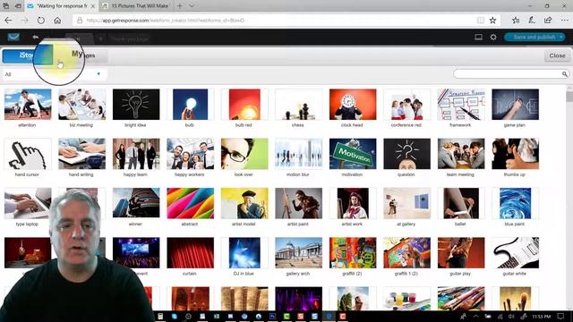Select the type laptop thumbnail
This screenshot has height=322, width=573.
pyautogui.click(x=28, y=203)
